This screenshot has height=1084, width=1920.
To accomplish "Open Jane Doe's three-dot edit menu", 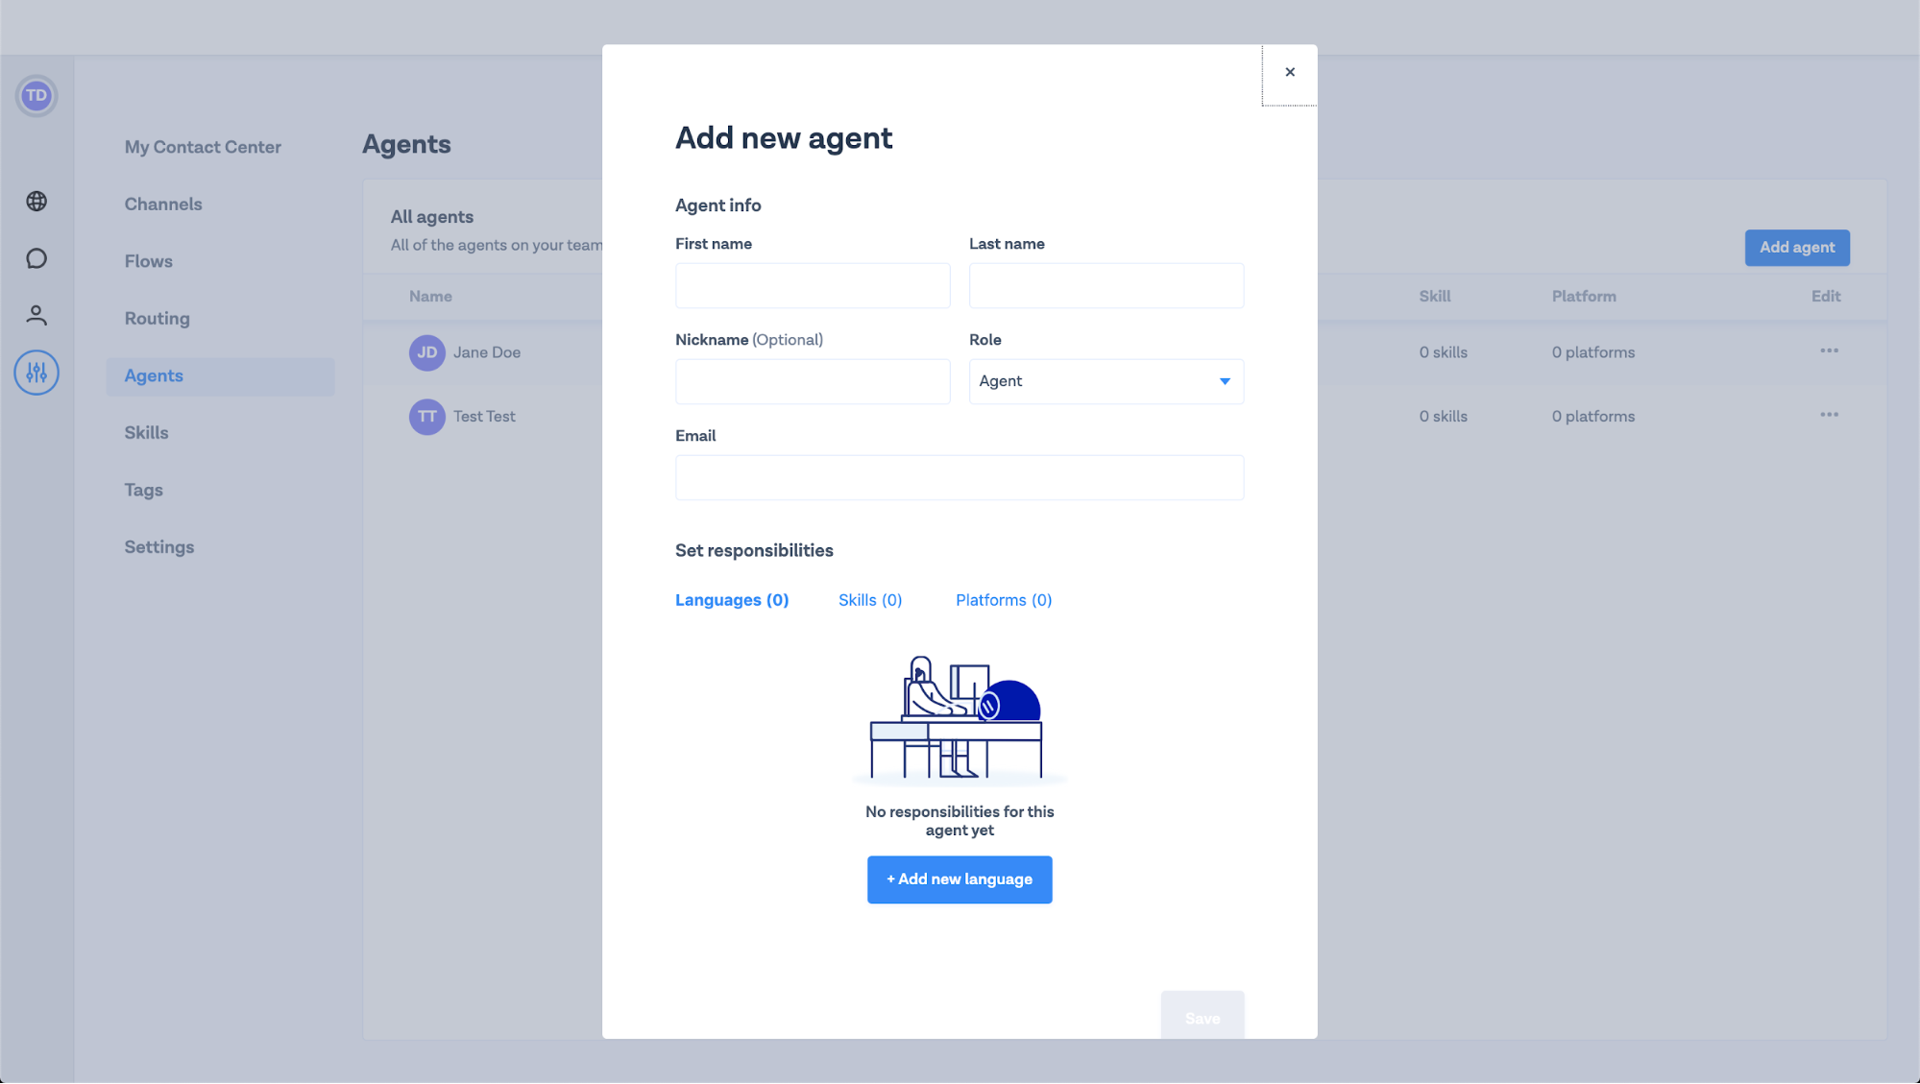I will [1829, 351].
